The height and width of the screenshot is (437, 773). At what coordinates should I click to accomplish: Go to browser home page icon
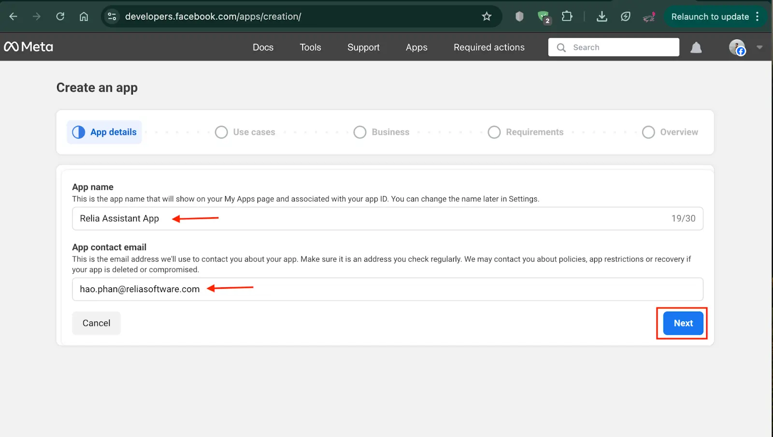[84, 16]
